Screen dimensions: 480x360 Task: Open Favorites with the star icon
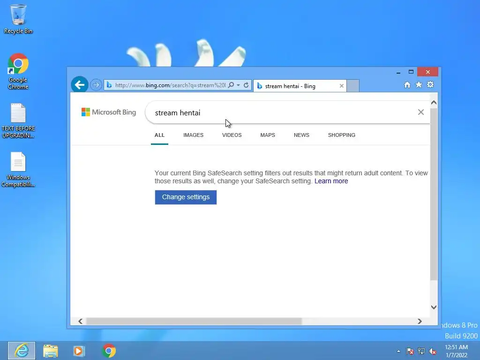[419, 84]
